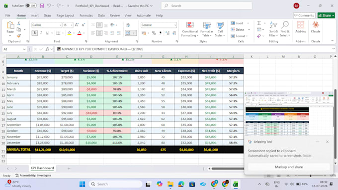Increase font size with larger A icon
Image resolution: width=338 pixels, height=190 pixels.
(77, 25)
